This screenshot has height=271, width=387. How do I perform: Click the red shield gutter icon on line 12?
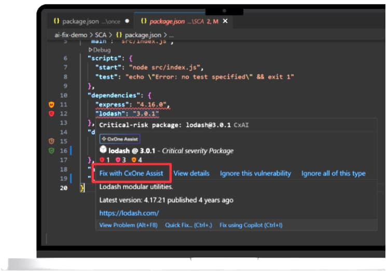click(51, 113)
